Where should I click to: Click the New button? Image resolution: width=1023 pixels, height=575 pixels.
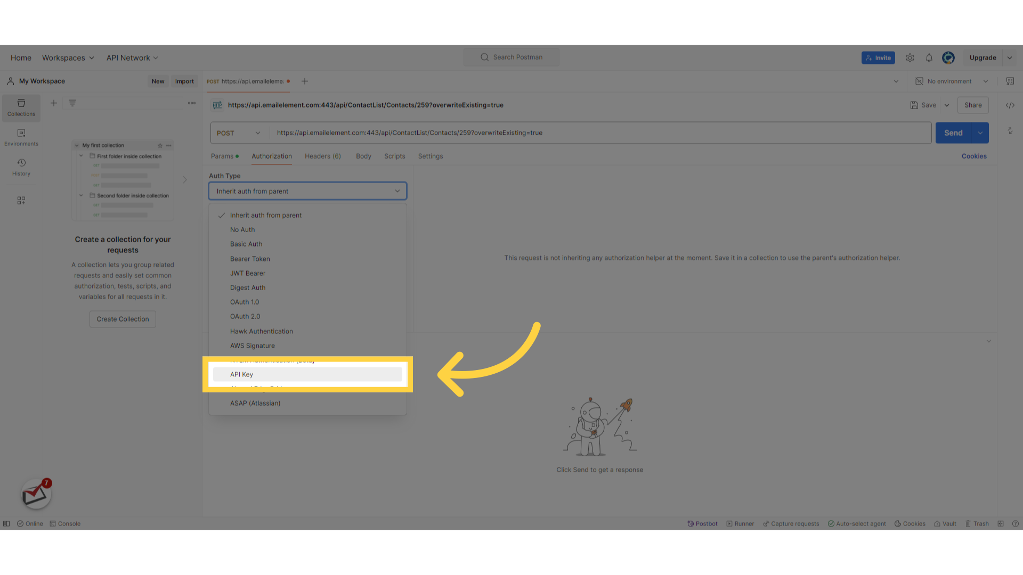158,81
